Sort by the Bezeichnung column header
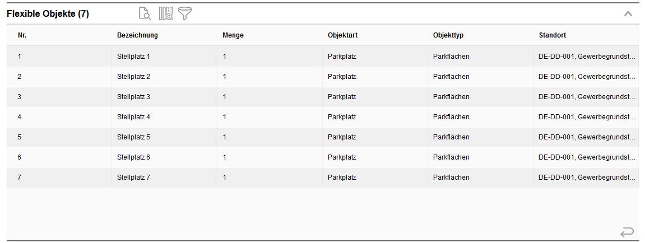This screenshot has height=243, width=645. click(137, 35)
